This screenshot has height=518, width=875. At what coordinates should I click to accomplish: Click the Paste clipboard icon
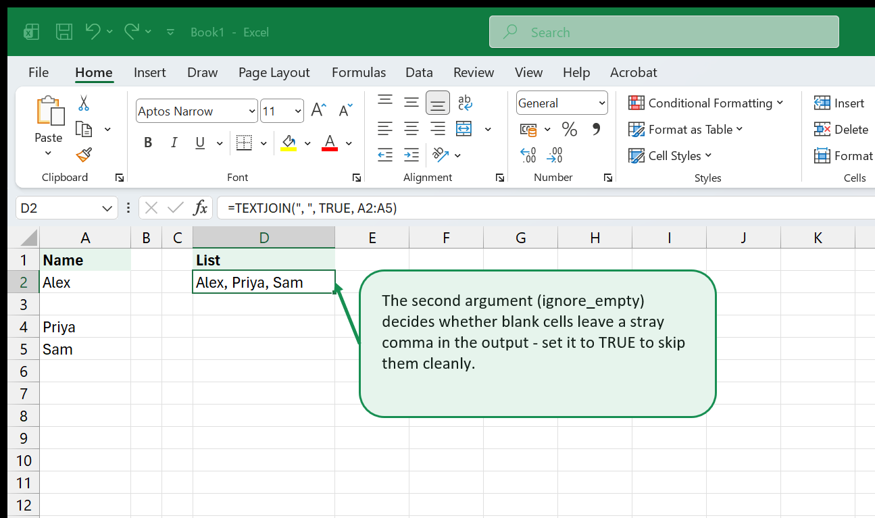pyautogui.click(x=50, y=110)
